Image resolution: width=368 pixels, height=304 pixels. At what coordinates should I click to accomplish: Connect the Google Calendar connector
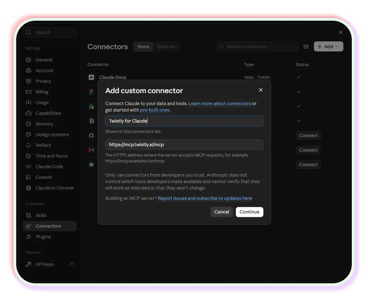(x=308, y=165)
